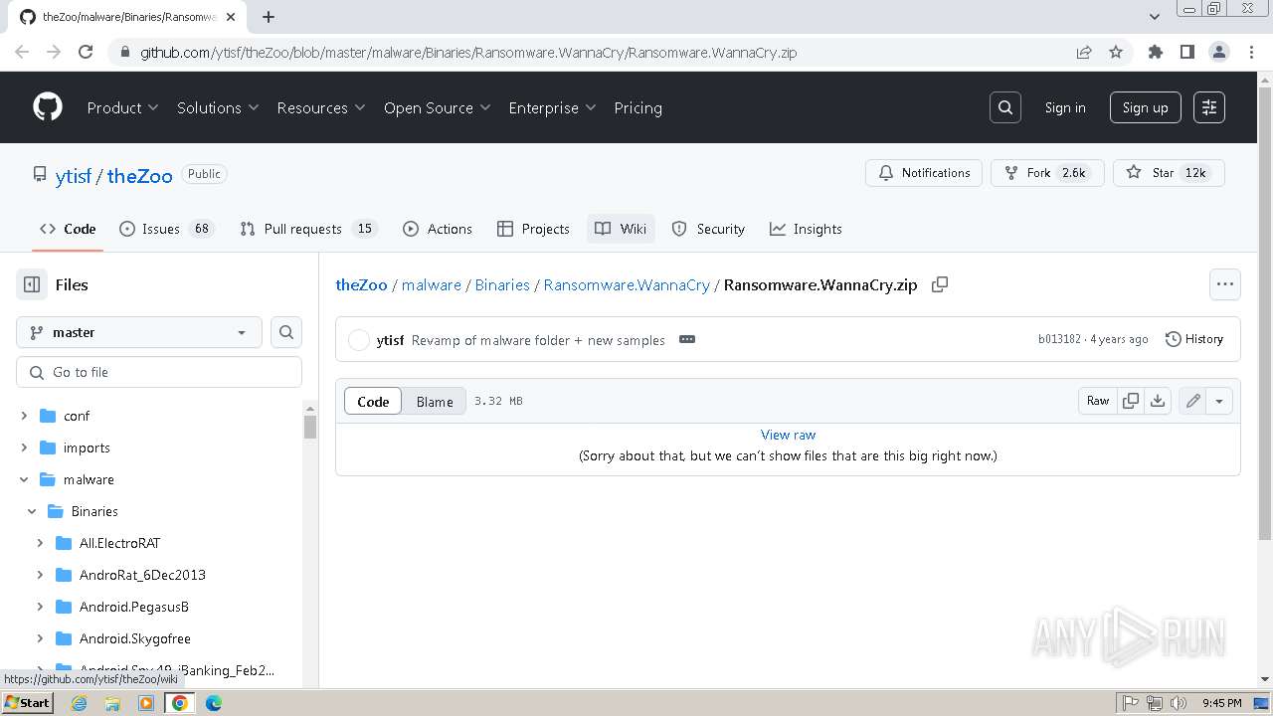Expand commit message ellipsis button
Screen dimensions: 1273x716
pos(687,339)
